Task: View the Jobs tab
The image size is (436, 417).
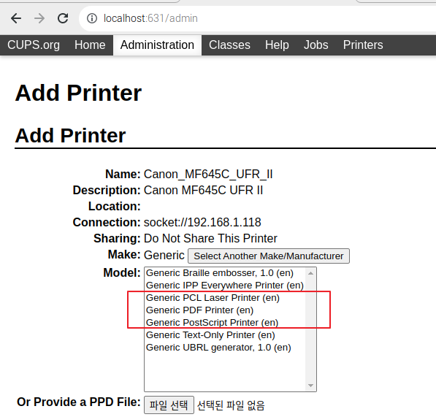Action: (316, 45)
